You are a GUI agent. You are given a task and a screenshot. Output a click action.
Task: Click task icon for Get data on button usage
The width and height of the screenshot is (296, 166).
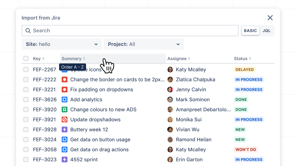(65, 139)
